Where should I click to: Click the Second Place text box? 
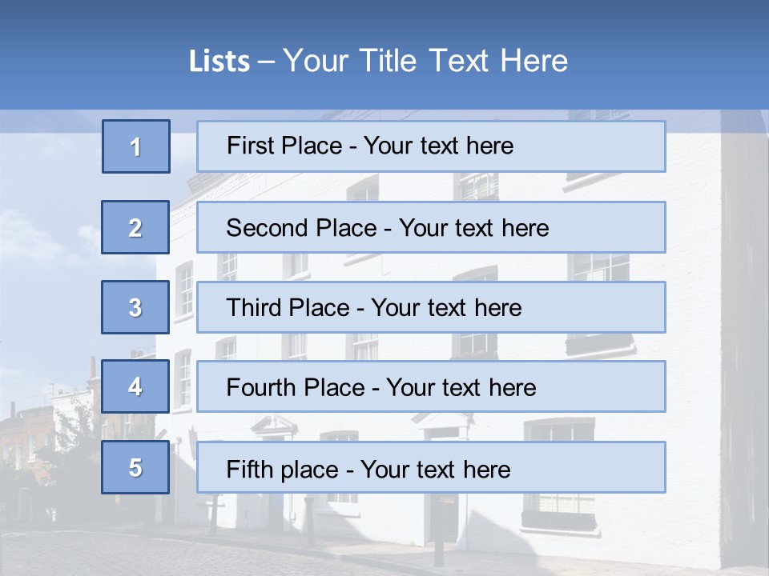coord(431,227)
